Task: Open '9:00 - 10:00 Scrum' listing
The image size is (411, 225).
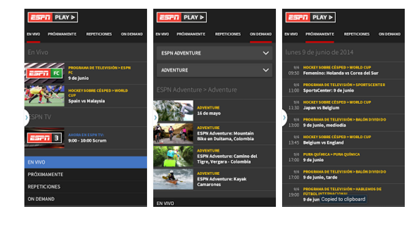Action: 88,141
